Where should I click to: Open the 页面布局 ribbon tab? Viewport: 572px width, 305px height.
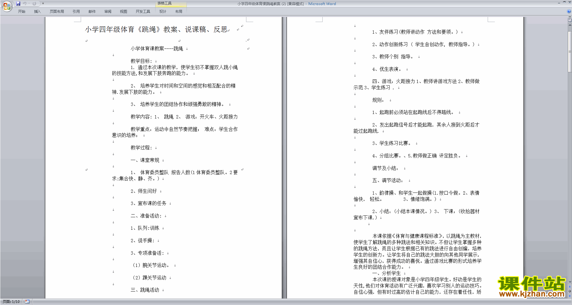57,11
